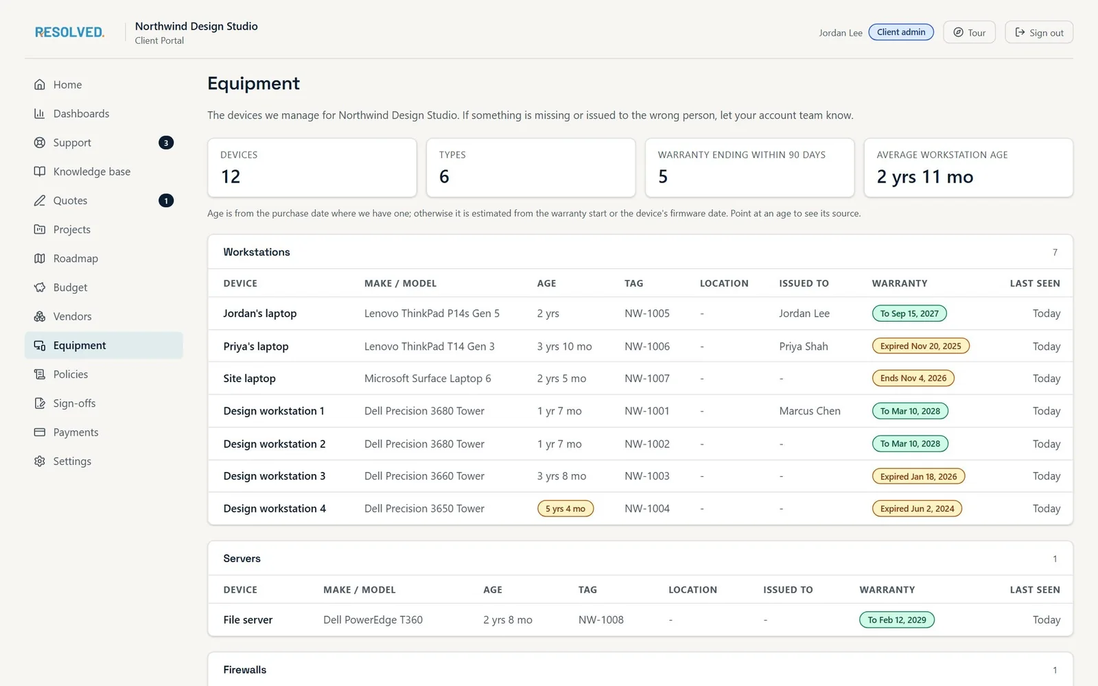
Task: Click the Quotes pen icon
Action: [40, 200]
